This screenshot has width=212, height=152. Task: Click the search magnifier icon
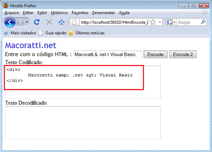[x=203, y=22]
